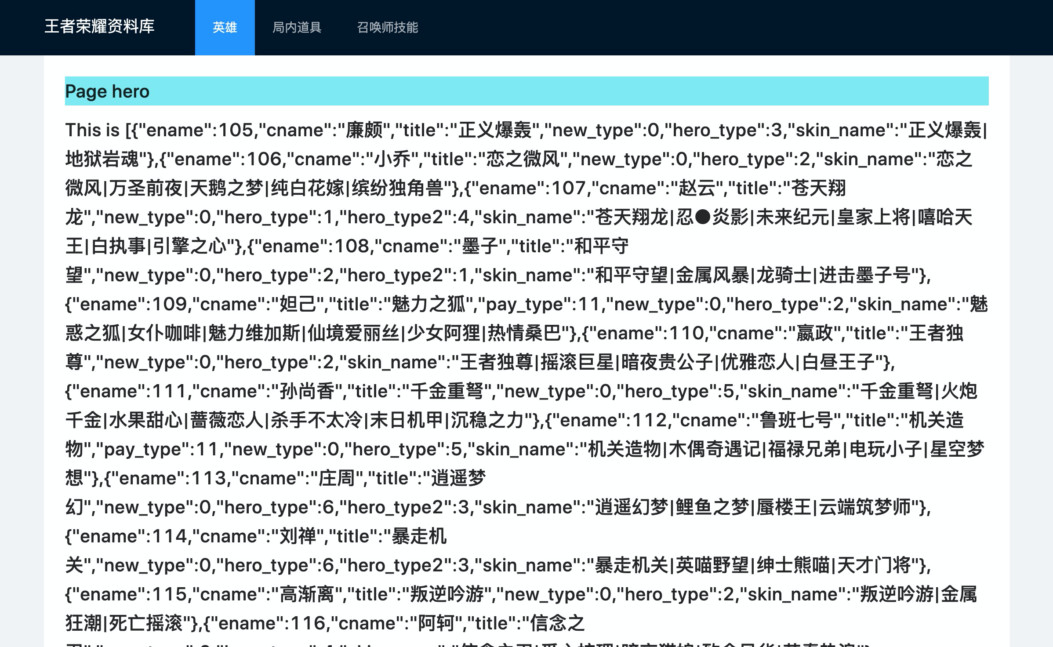Click the text "ename":116
Viewport: 1053px width, 647px height.
click(x=268, y=623)
